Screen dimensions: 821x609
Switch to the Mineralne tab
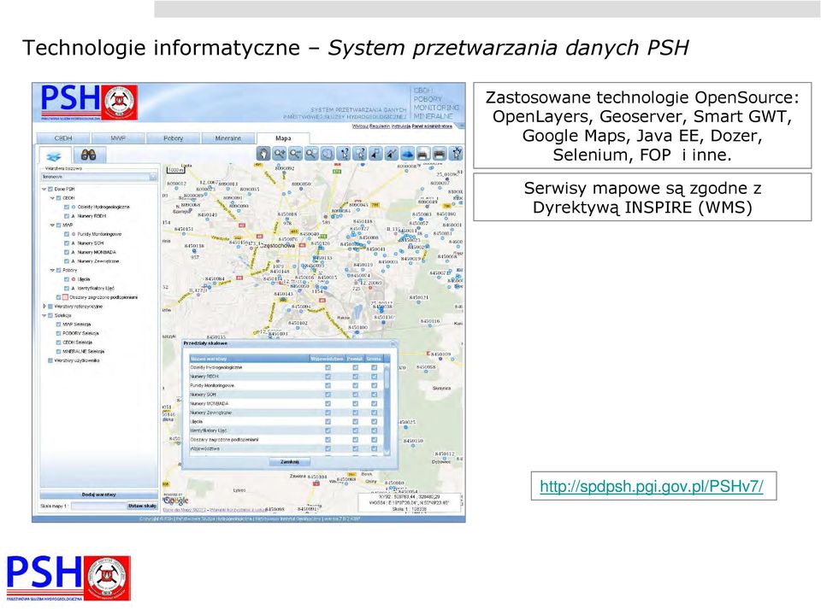[x=228, y=138]
